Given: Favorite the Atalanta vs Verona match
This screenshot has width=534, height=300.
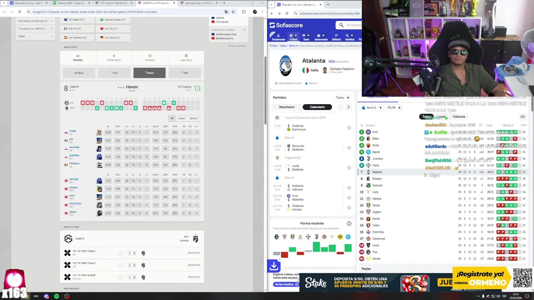Looking at the screenshot, I should click(x=349, y=207).
